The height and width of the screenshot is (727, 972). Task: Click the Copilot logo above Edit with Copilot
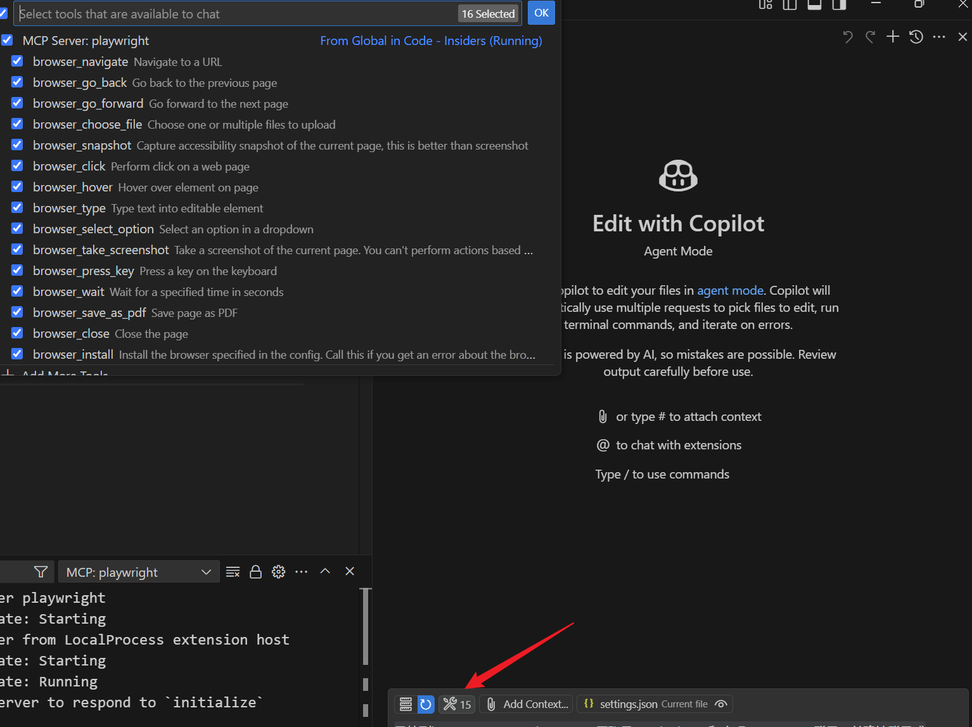[678, 175]
